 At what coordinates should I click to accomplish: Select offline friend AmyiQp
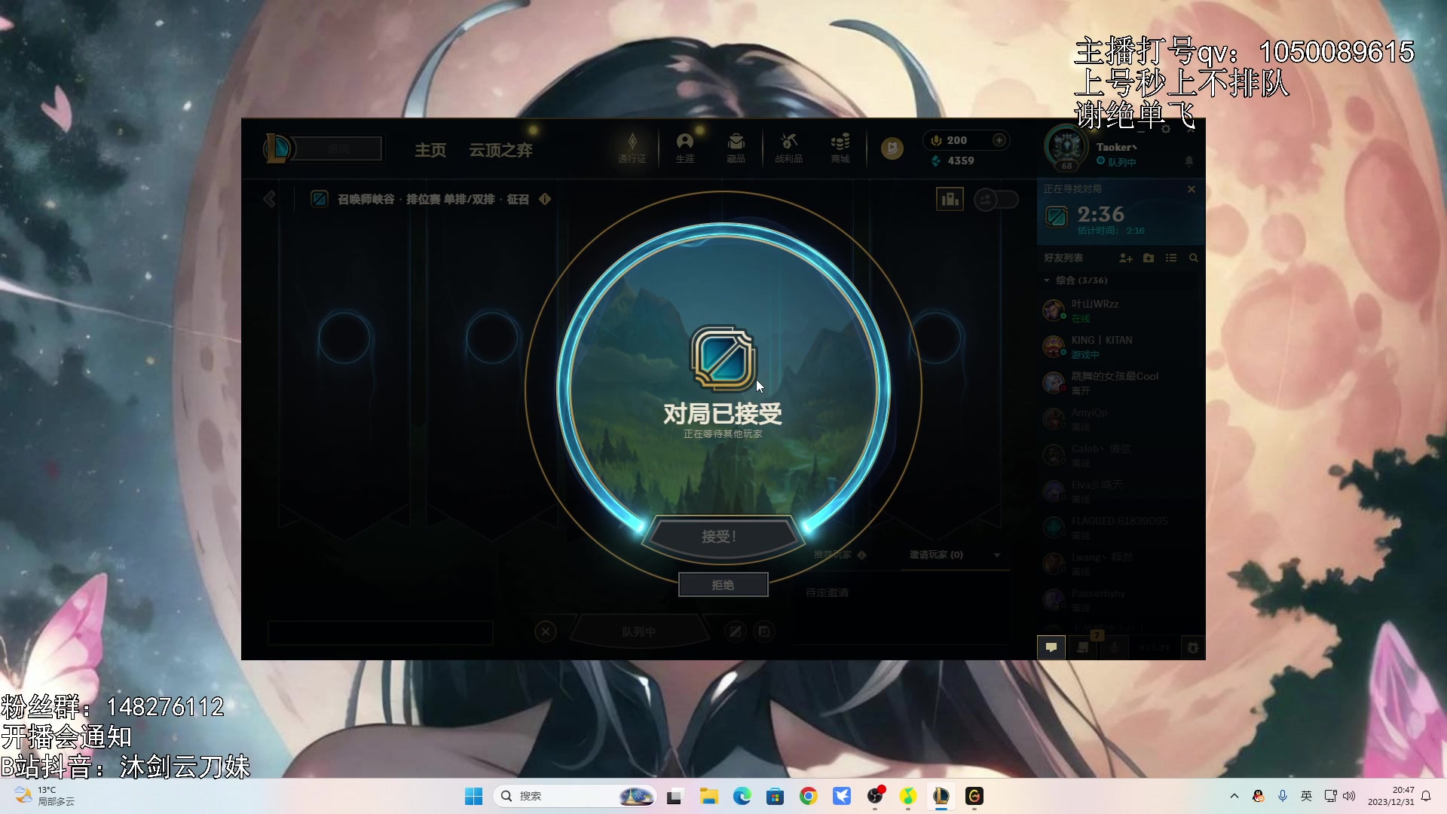click(1120, 418)
